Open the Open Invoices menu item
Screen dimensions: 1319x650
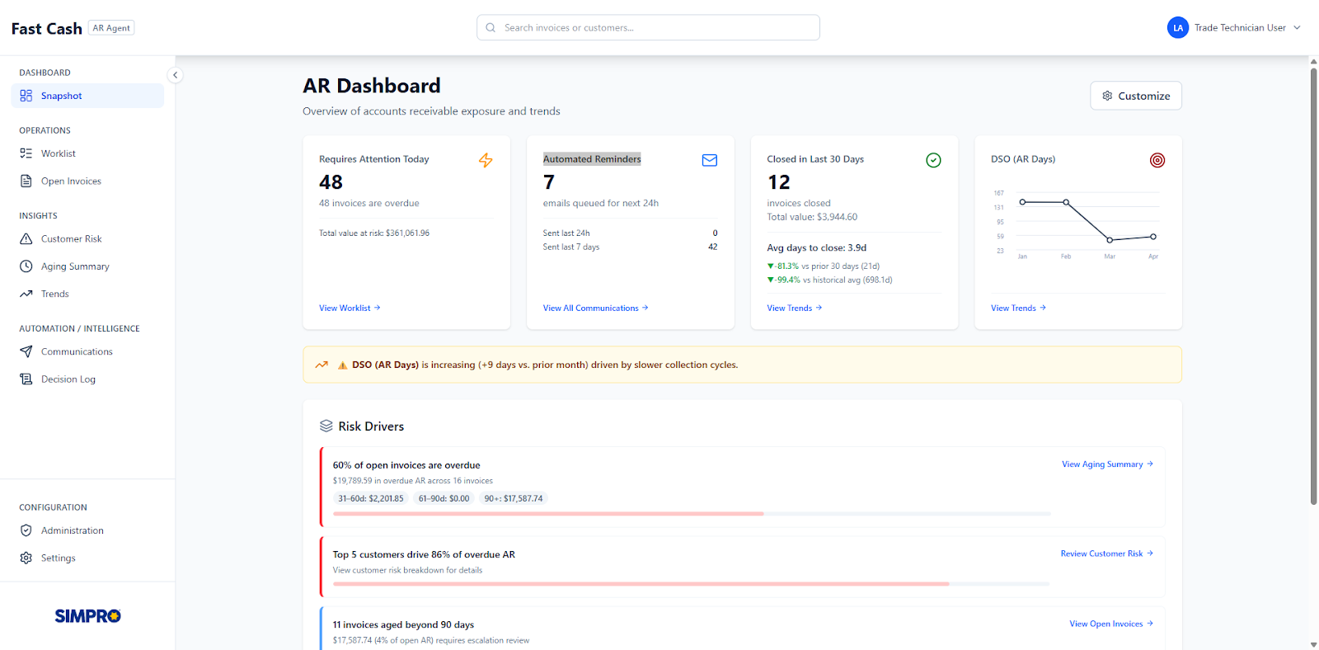coord(87,181)
